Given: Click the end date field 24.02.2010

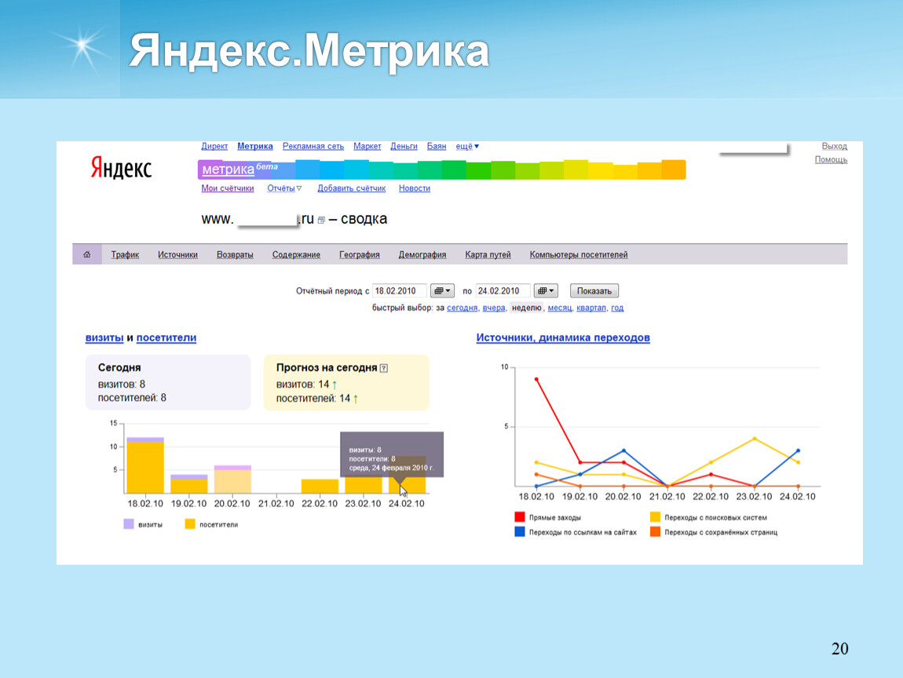Looking at the screenshot, I should tap(503, 290).
